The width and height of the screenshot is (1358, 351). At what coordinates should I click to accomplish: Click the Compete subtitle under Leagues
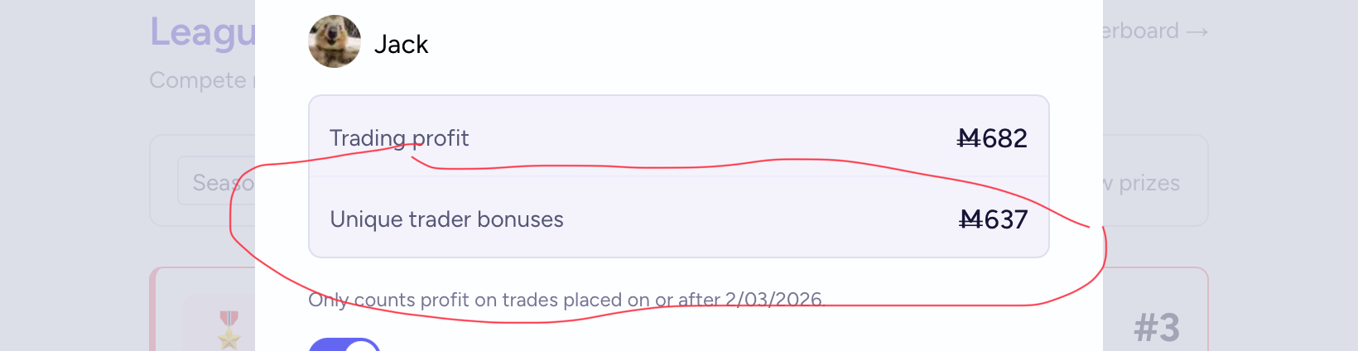click(x=199, y=80)
